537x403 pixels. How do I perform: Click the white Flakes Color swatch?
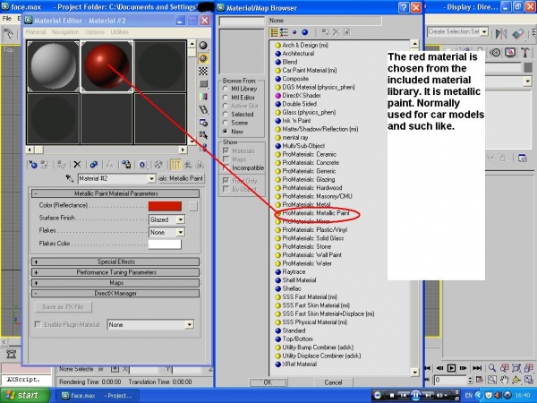pos(165,244)
